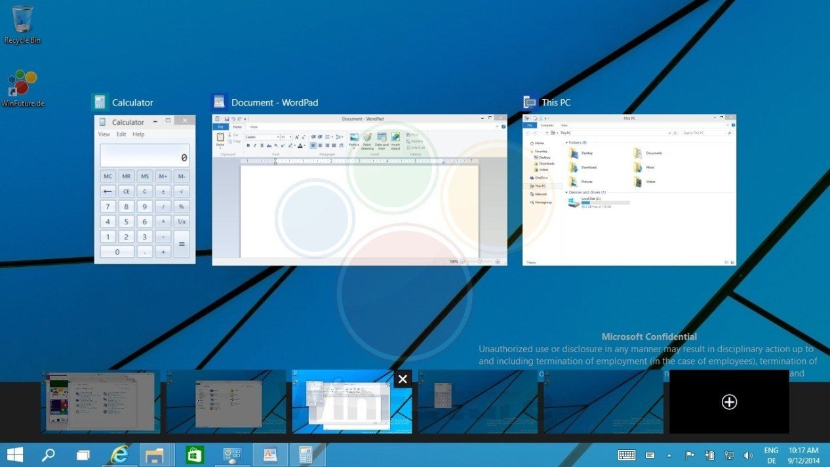Open Search from the taskbar magnifier icon
Image resolution: width=830 pixels, height=467 pixels.
(49, 455)
